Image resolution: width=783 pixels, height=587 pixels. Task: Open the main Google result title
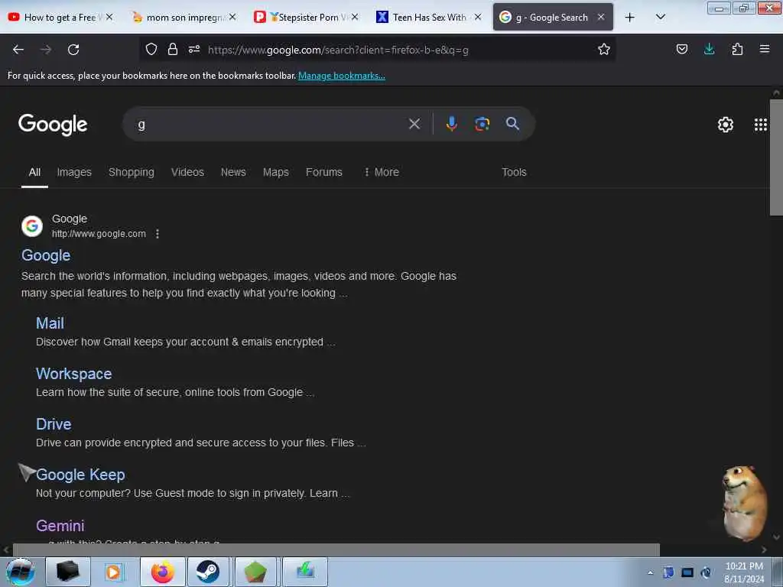[46, 255]
